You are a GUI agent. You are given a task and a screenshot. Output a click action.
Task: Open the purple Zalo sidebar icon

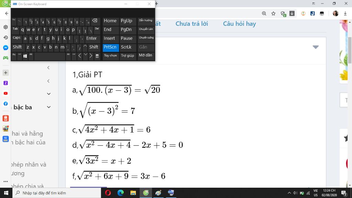click(5, 83)
